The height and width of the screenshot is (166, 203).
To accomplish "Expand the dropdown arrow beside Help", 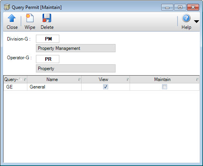I will tap(196, 21).
